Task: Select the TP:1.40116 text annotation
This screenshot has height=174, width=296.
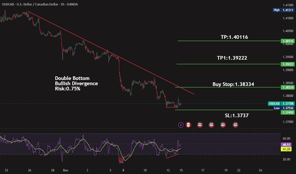Action: [234, 37]
